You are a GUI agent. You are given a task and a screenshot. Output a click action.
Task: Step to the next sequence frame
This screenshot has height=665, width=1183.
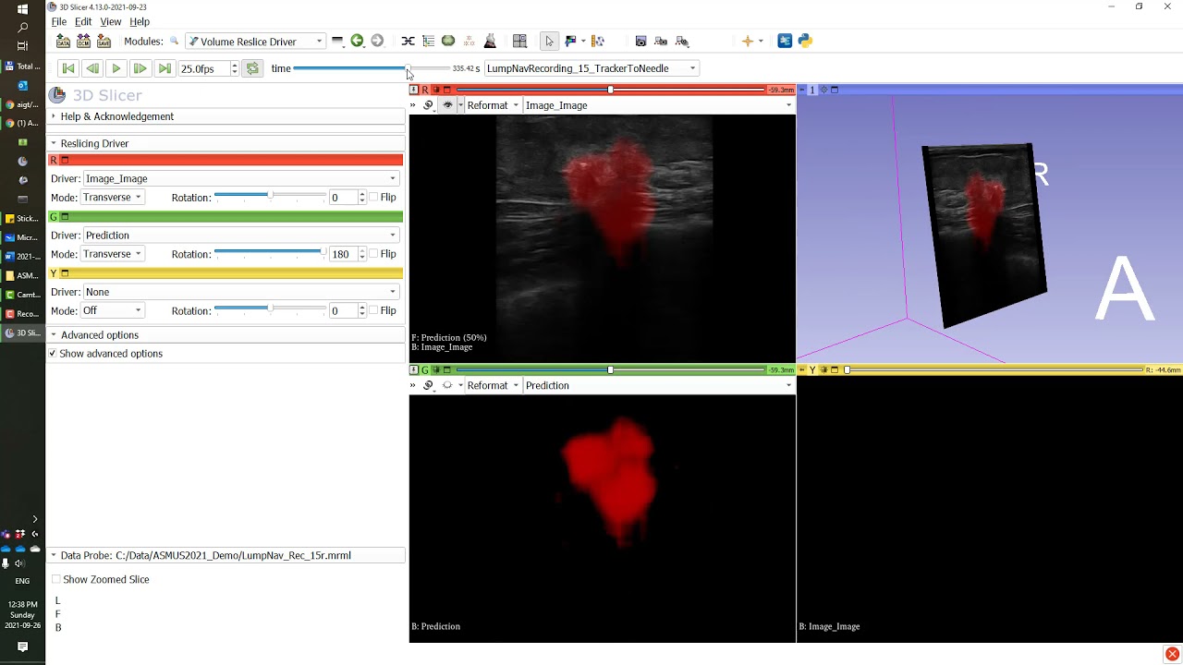(x=140, y=68)
